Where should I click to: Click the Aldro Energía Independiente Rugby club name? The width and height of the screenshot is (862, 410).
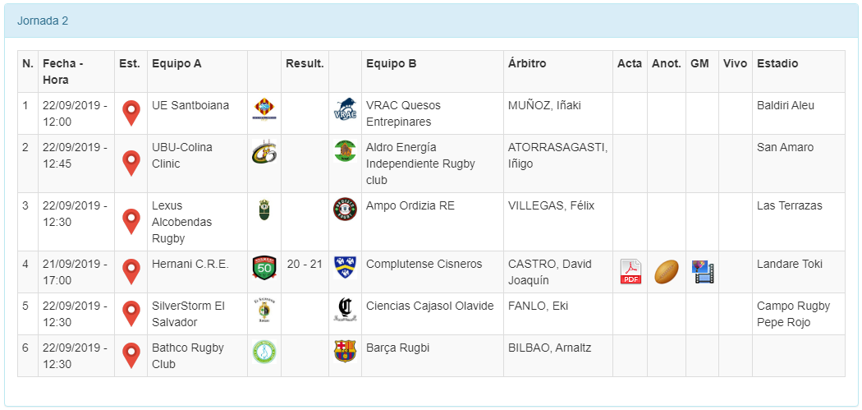tap(420, 164)
